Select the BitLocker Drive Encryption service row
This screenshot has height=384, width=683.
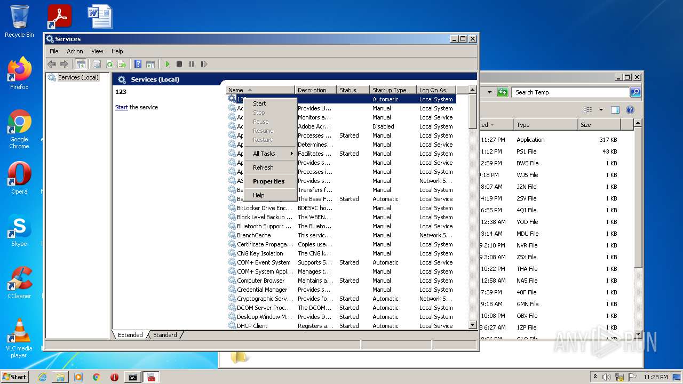[341, 208]
